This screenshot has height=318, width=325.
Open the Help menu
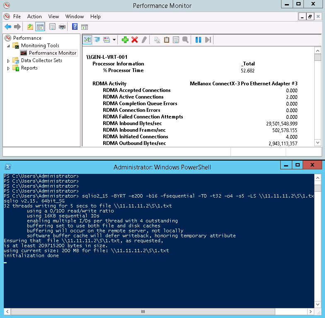coord(95,17)
